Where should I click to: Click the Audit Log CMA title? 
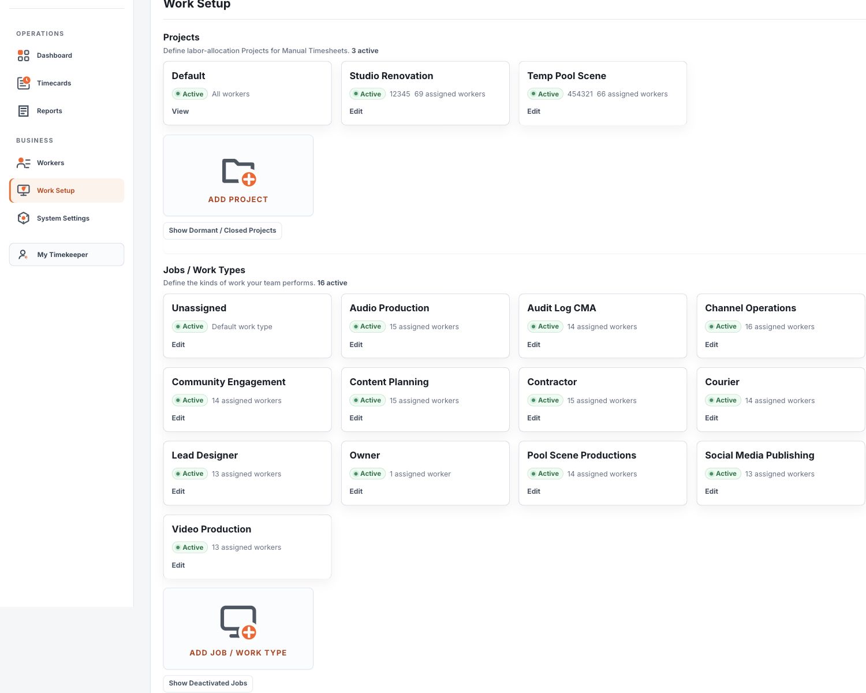point(561,308)
